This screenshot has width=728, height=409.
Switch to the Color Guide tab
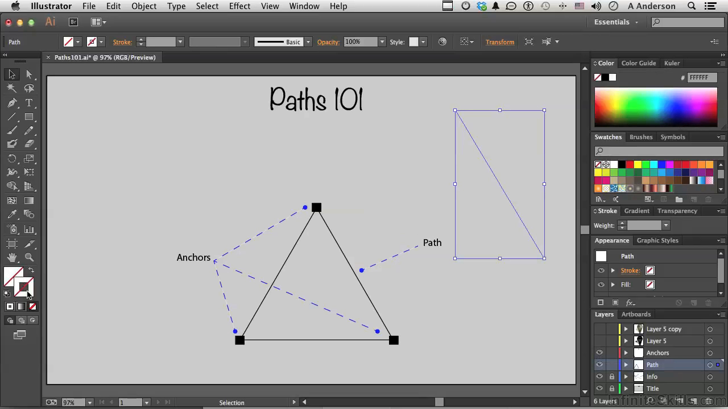pos(639,63)
